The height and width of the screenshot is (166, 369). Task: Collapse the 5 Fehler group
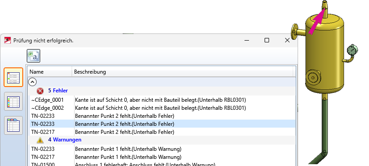(x=58, y=91)
